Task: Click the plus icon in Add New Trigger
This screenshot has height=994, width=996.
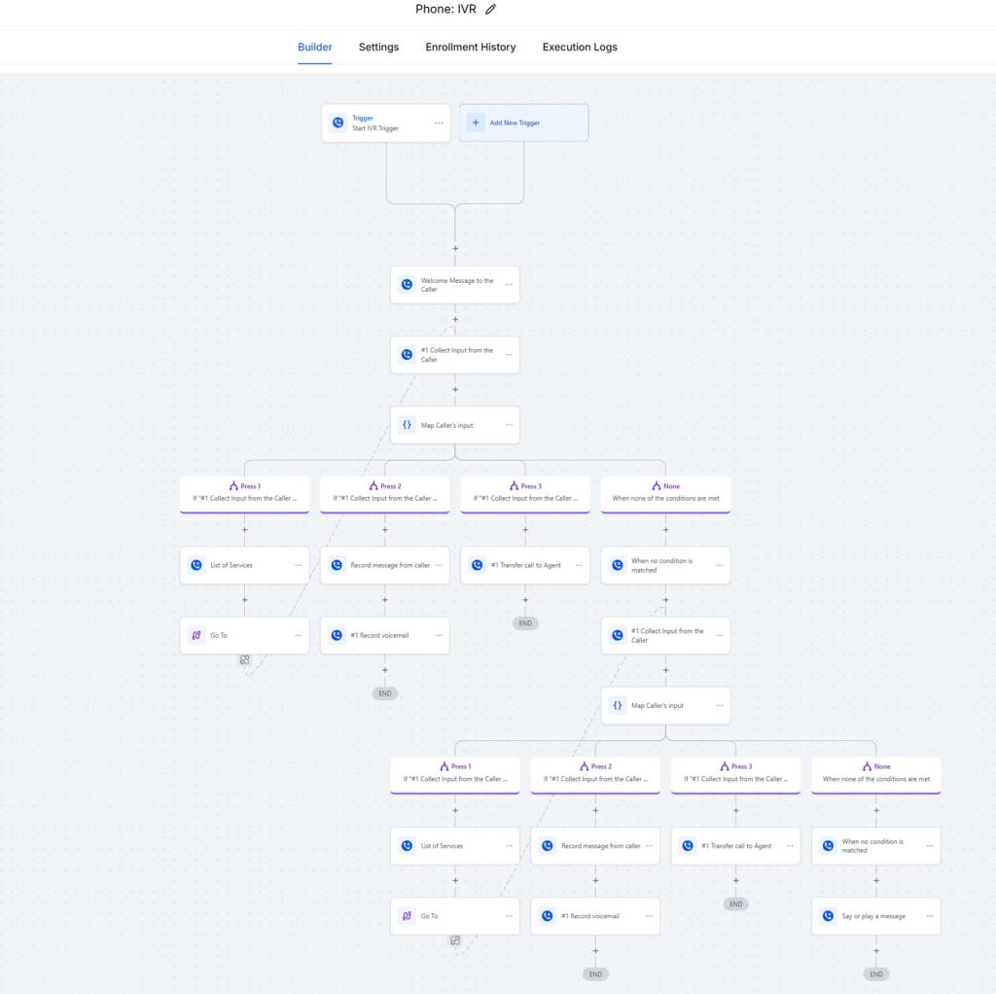Action: [x=476, y=123]
